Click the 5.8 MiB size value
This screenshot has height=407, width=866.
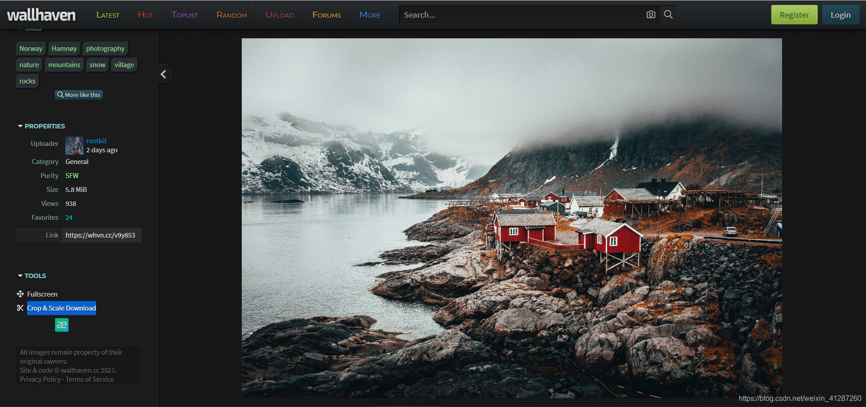(x=76, y=189)
